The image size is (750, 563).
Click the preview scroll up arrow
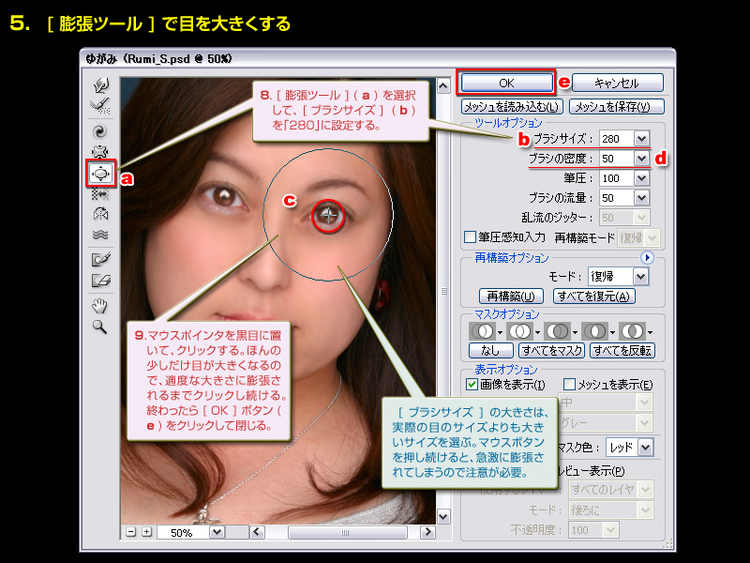pos(443,86)
